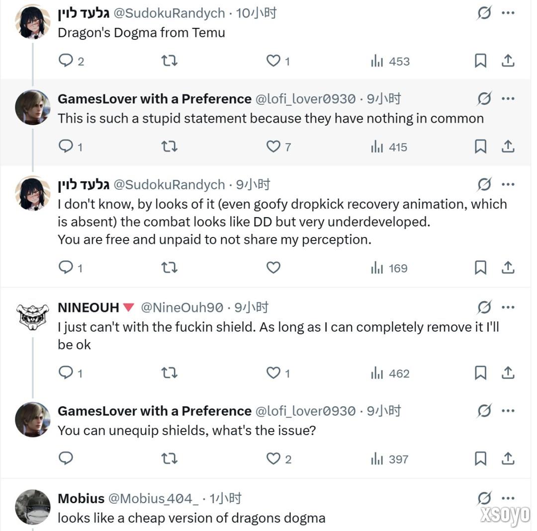Bookmark the "goofy dropkick recovery animation" tweet

(x=480, y=268)
